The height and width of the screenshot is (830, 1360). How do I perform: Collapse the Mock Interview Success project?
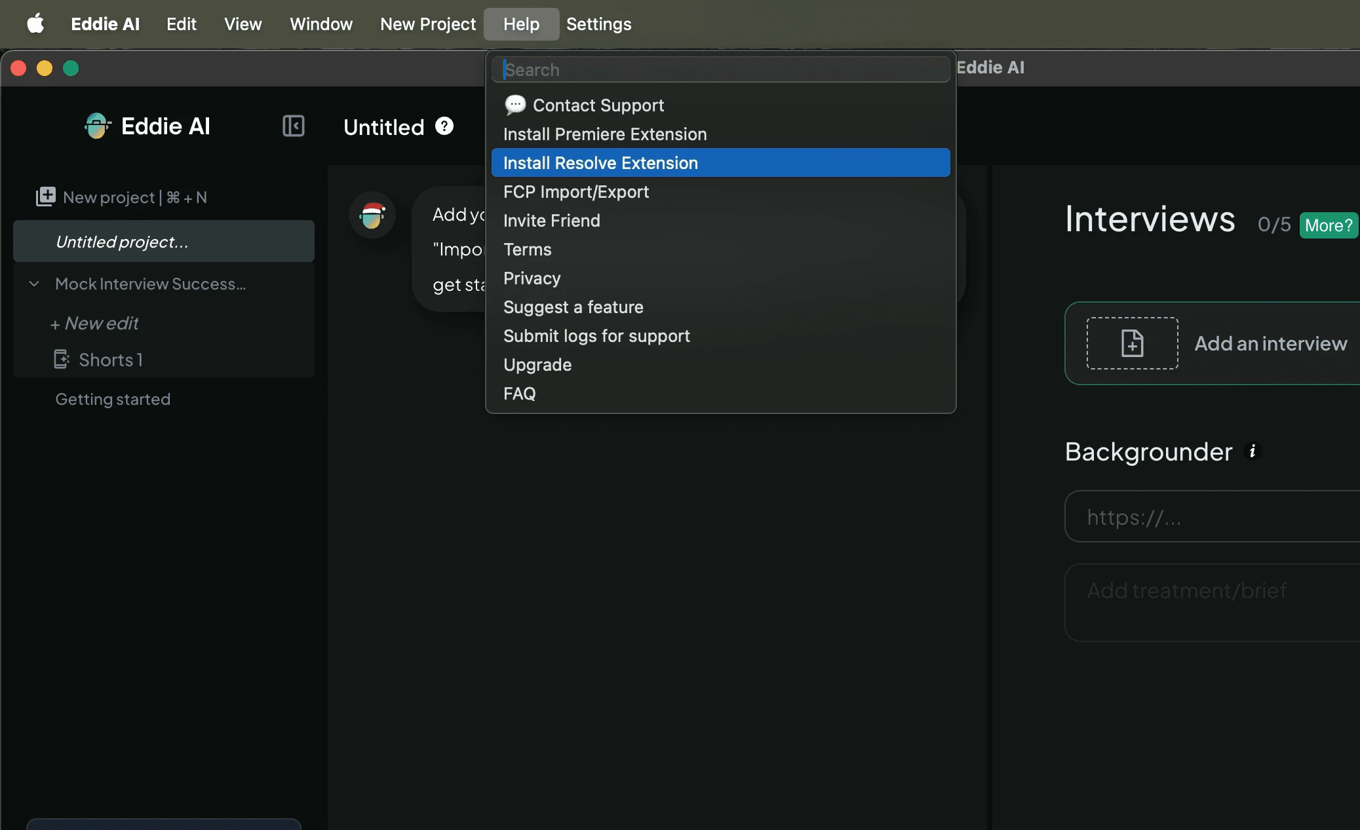34,284
